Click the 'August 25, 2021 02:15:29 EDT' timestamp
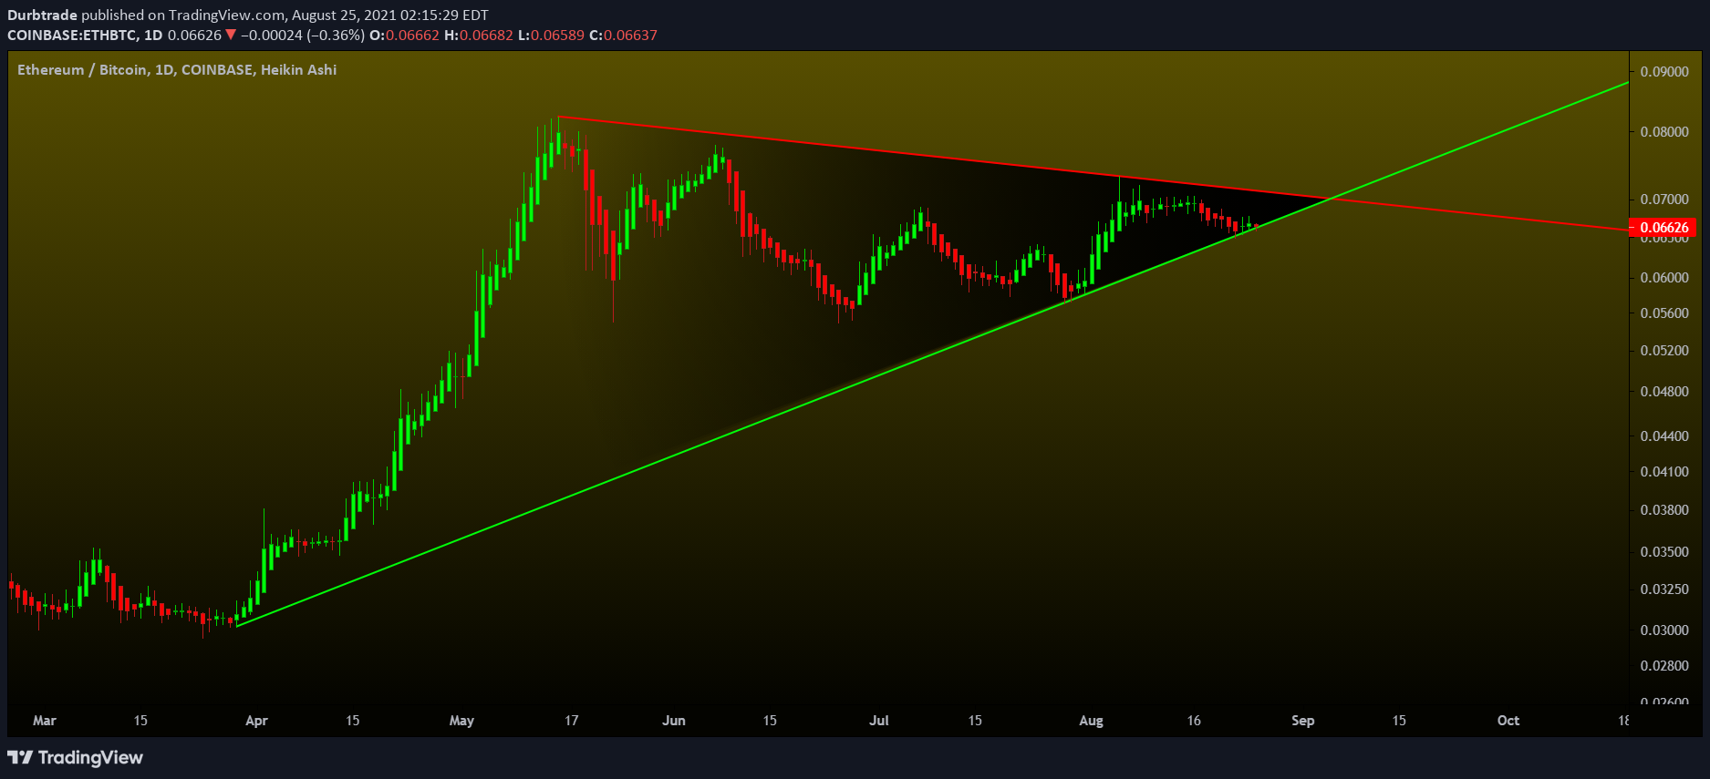This screenshot has height=779, width=1710. point(389,15)
